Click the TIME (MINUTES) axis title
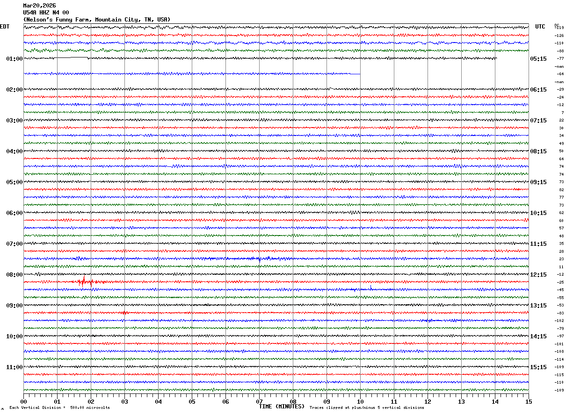This screenshot has width=566, height=414. point(282,407)
